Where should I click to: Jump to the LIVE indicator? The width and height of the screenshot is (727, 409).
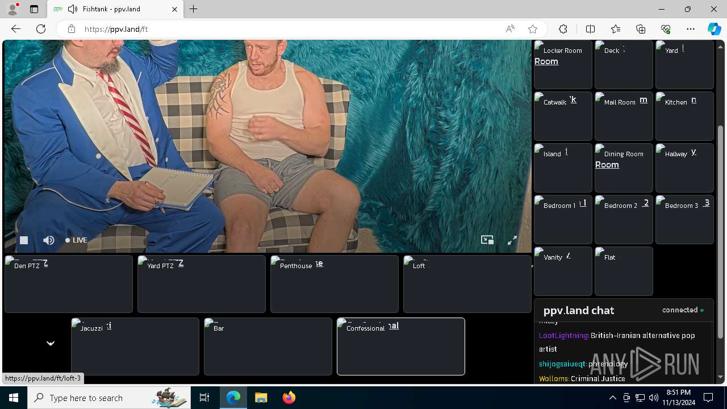click(76, 240)
